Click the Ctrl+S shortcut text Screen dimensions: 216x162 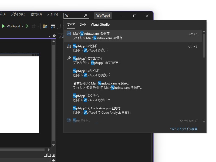(x=193, y=34)
